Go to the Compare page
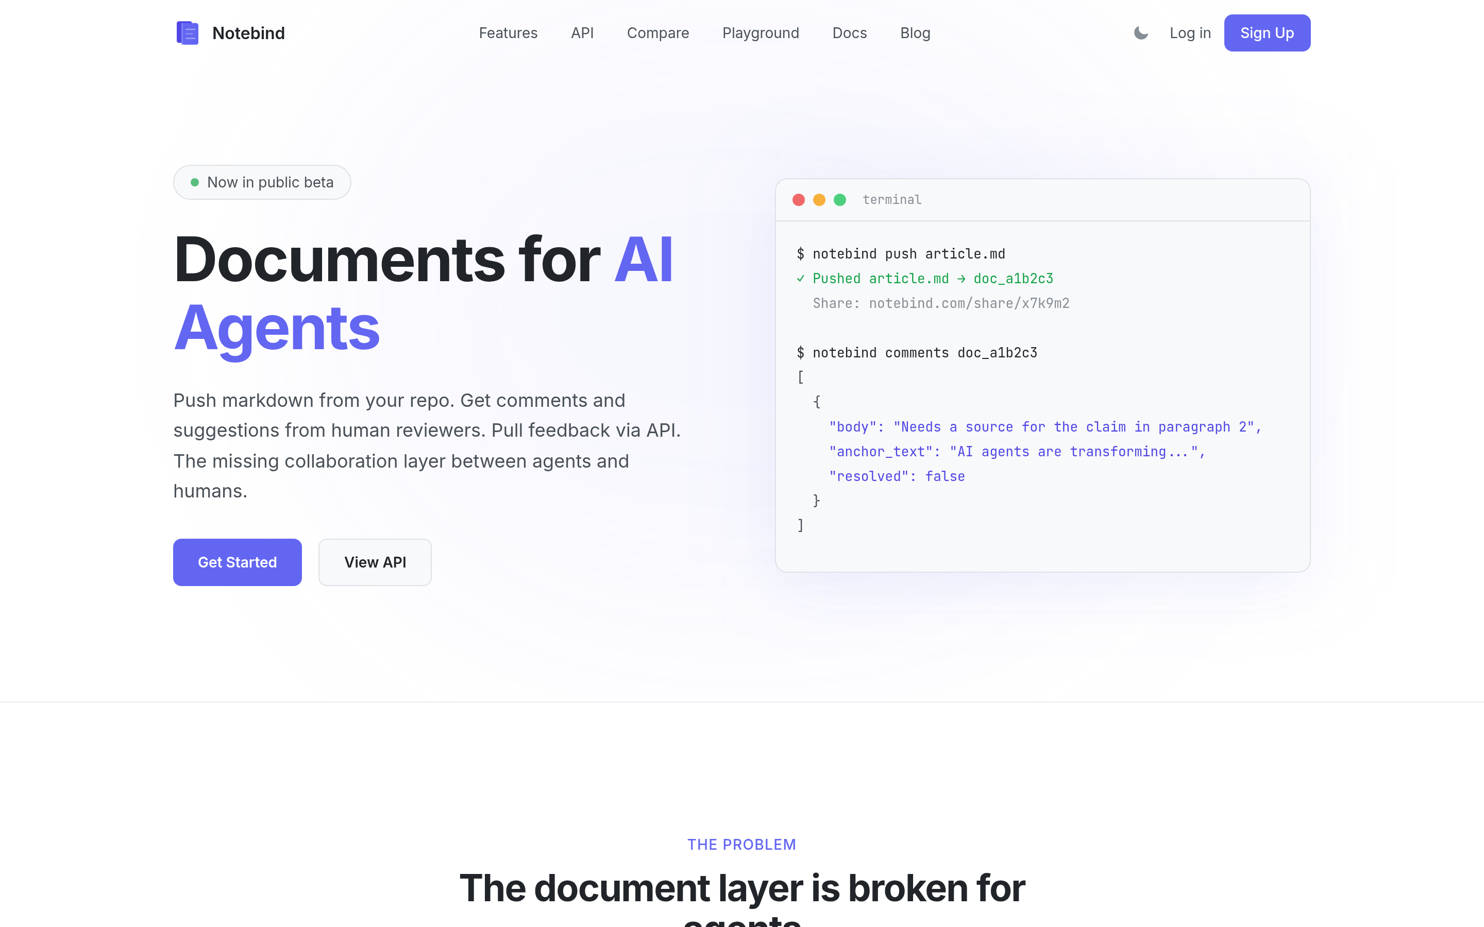The width and height of the screenshot is (1484, 927). coord(657,33)
